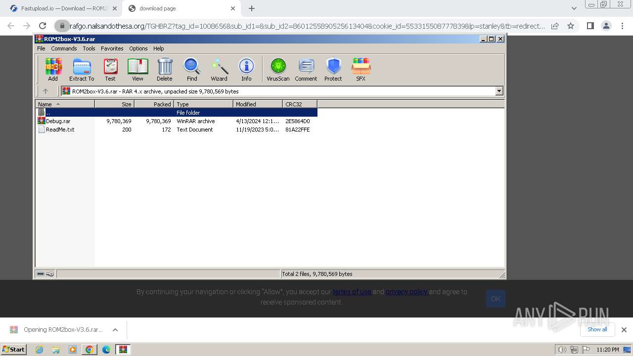Close the downloads bar
633x356 pixels.
point(624,330)
